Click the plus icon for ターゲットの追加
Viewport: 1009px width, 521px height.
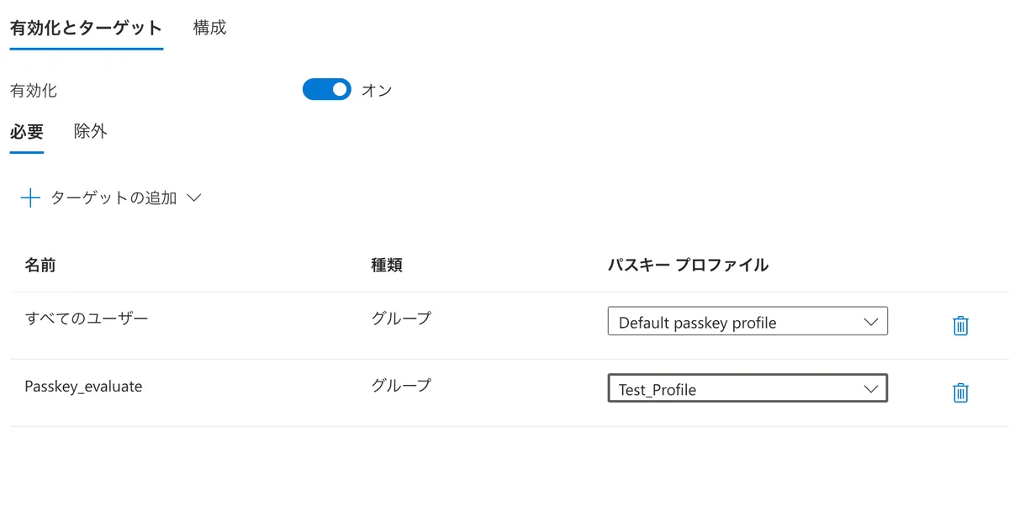coord(30,198)
